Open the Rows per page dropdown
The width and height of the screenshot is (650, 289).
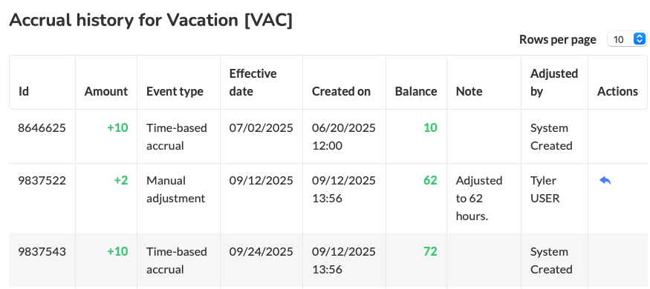(627, 39)
